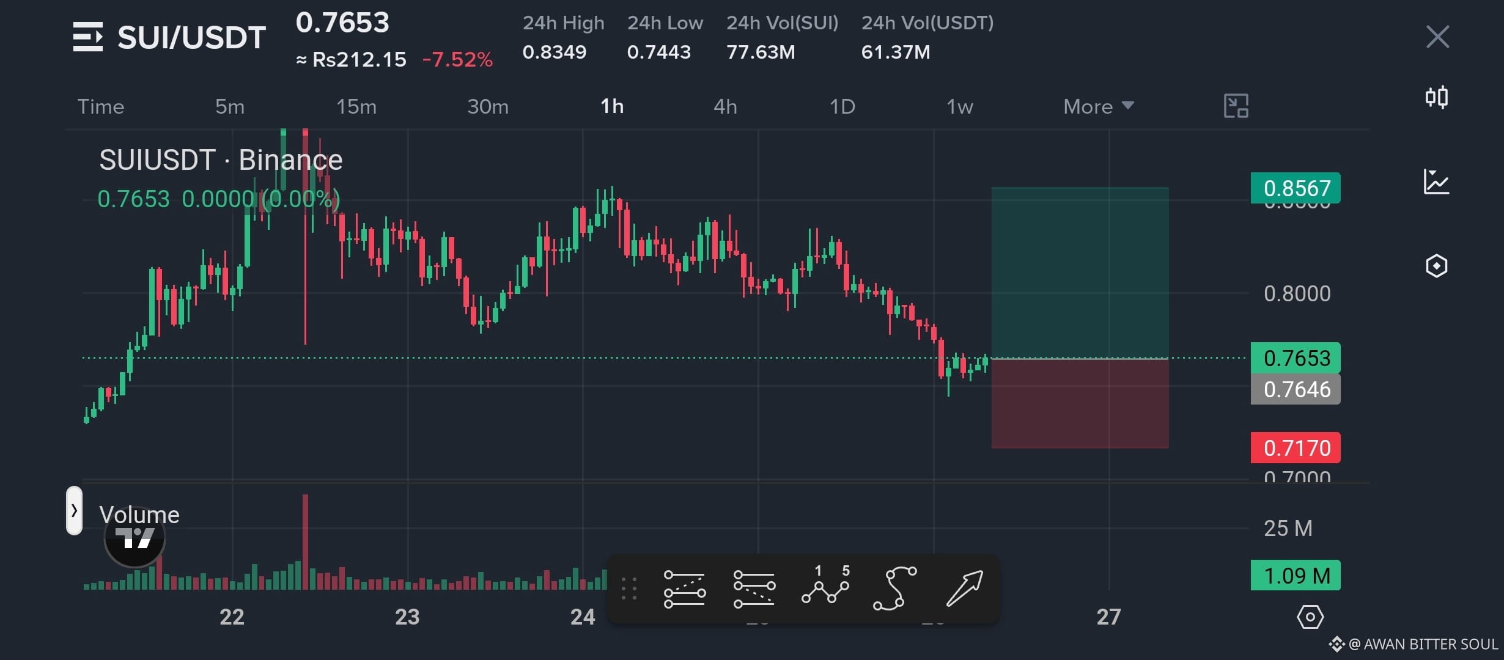Switch to the 1D timeframe
Image resolution: width=1504 pixels, height=660 pixels.
(x=842, y=106)
